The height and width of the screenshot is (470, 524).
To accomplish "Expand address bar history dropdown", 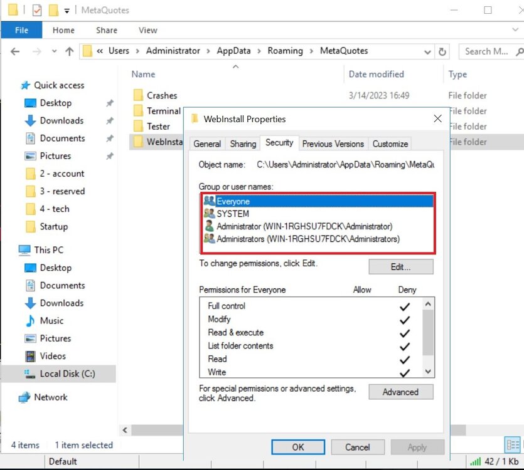I will (427, 52).
